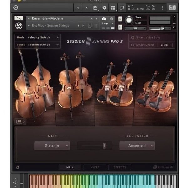This screenshot has height=188, width=188.
Task: Adjust the pan slider under Tune
Action: tap(135, 29)
